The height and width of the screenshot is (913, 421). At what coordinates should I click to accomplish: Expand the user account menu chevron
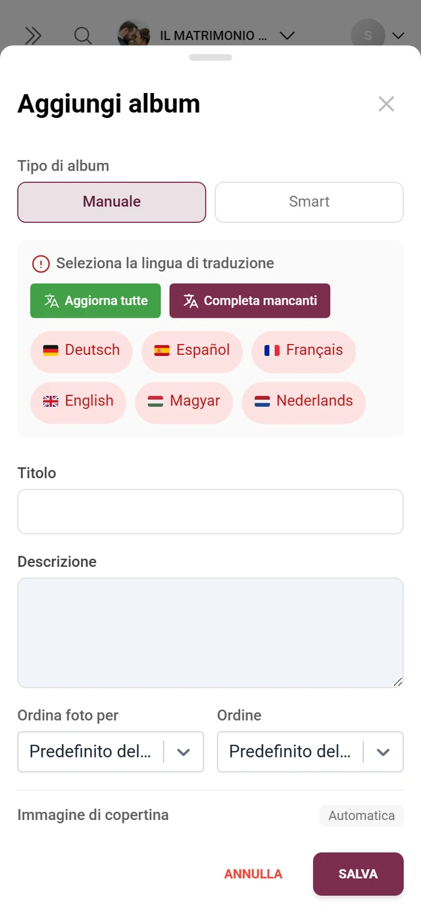[399, 36]
